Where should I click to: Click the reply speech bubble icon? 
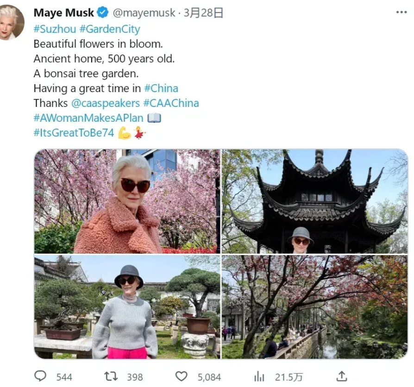point(40,376)
